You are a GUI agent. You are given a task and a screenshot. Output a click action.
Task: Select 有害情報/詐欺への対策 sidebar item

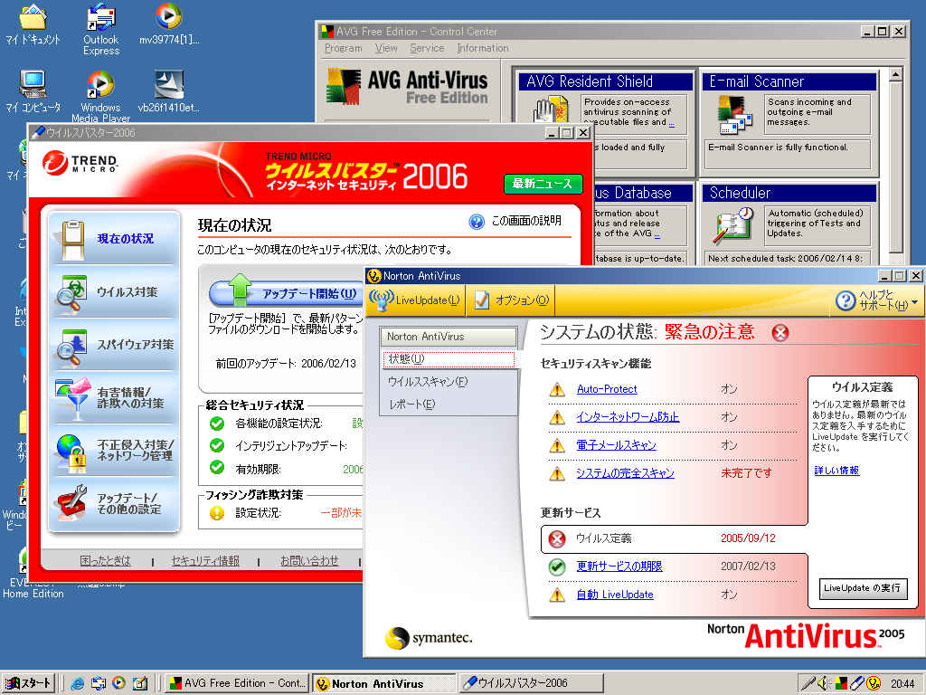coord(115,398)
